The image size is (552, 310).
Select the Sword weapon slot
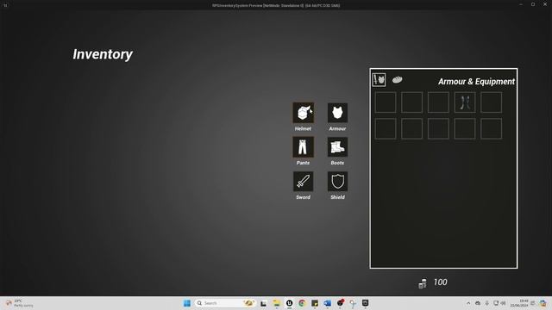[303, 182]
